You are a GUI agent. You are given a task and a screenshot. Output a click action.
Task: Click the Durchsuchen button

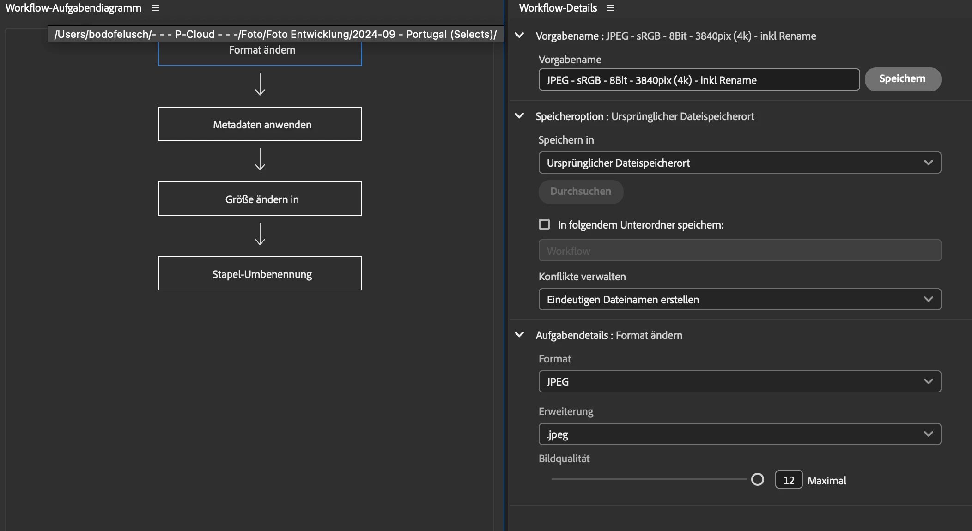pos(580,192)
